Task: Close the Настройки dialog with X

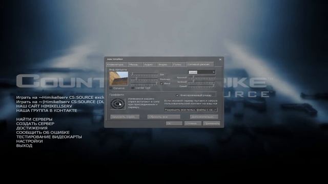Action: point(220,59)
